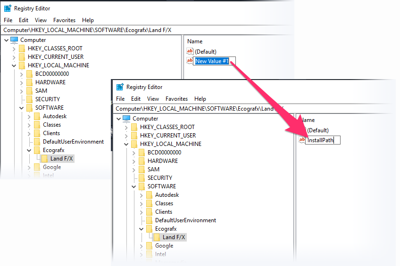Viewport: 400px width, 266px height.
Task: Click the BCD00000000 folder icon in back window
Action: [29, 74]
